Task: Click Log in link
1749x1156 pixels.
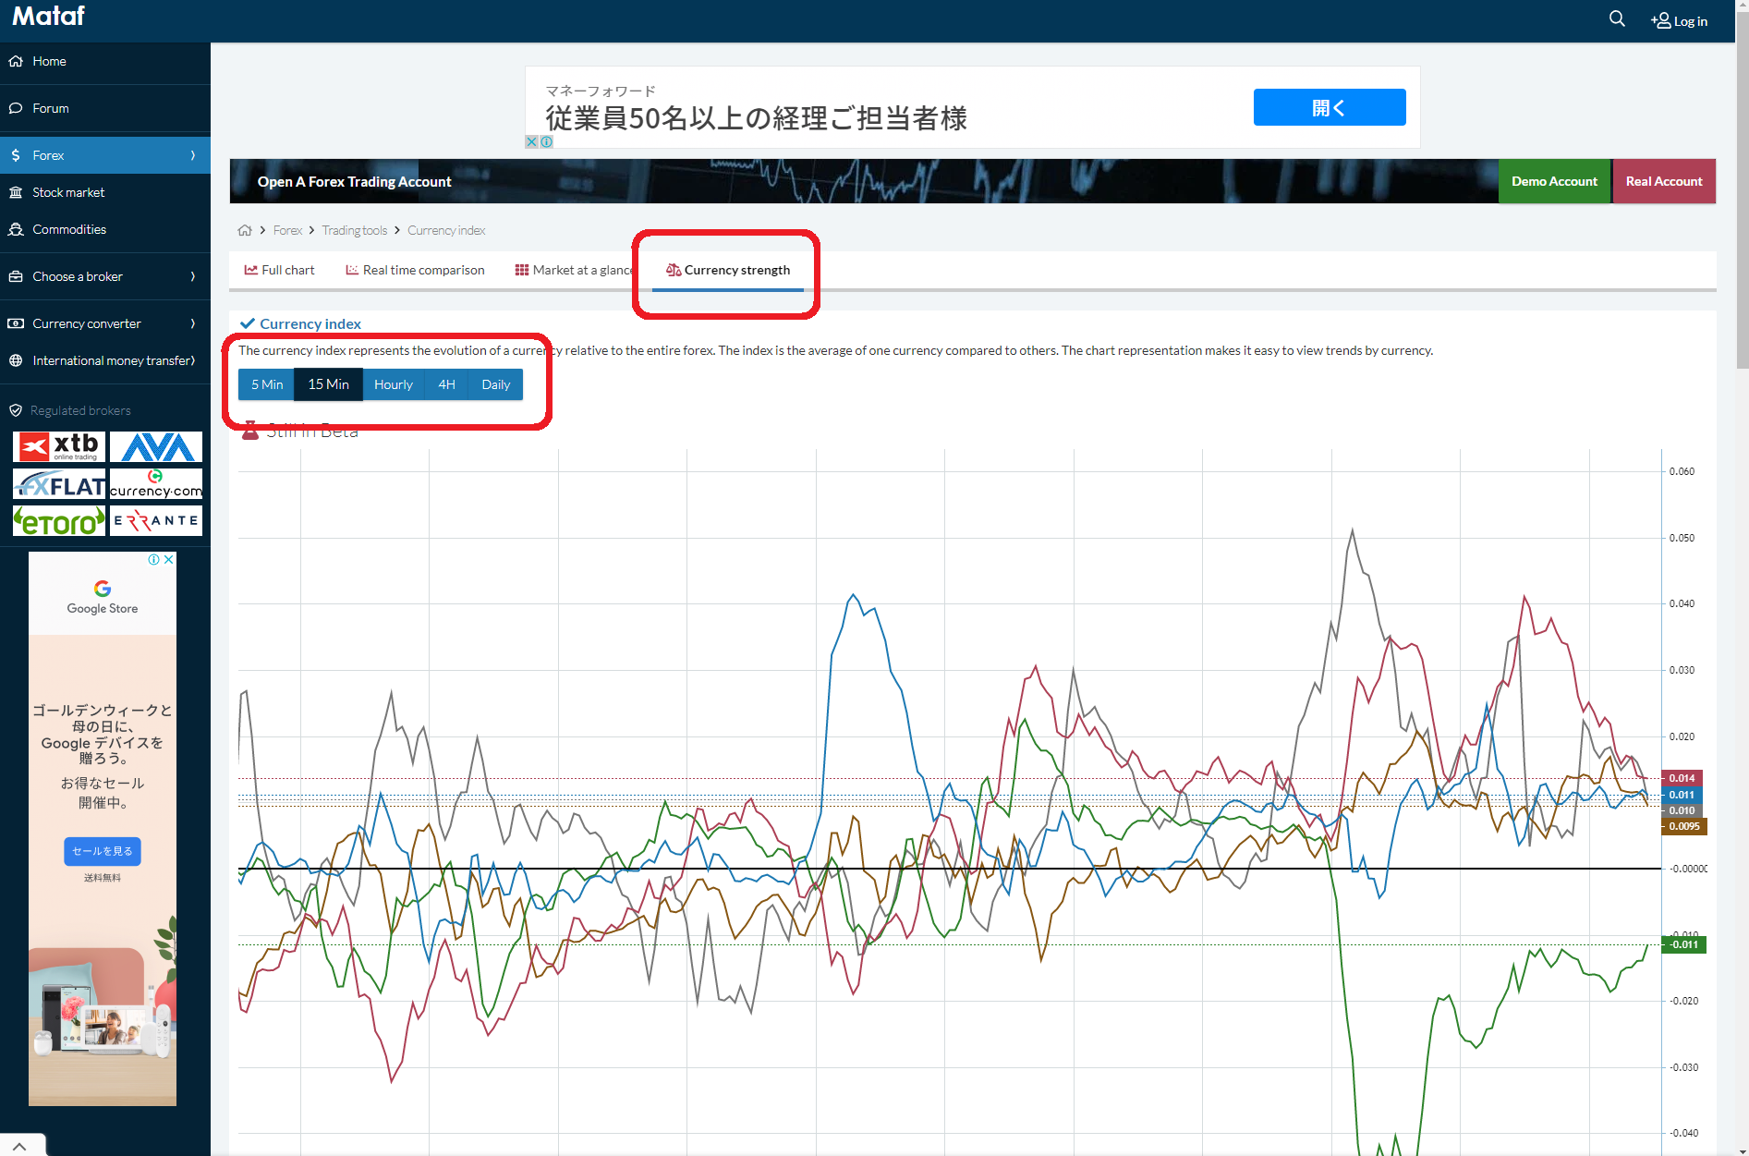Action: pos(1690,21)
